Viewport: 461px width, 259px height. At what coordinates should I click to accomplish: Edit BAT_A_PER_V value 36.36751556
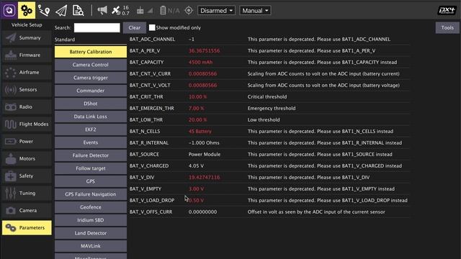click(204, 50)
